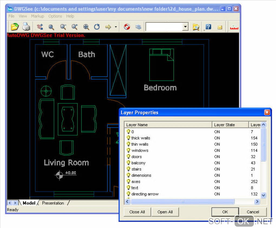Open the File menu
The width and height of the screenshot is (276, 228).
(11, 16)
